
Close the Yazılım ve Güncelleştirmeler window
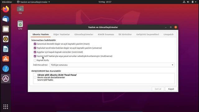pos(176,27)
